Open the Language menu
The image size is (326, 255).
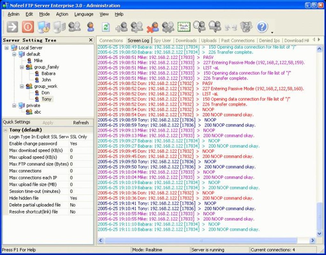tap(84, 14)
